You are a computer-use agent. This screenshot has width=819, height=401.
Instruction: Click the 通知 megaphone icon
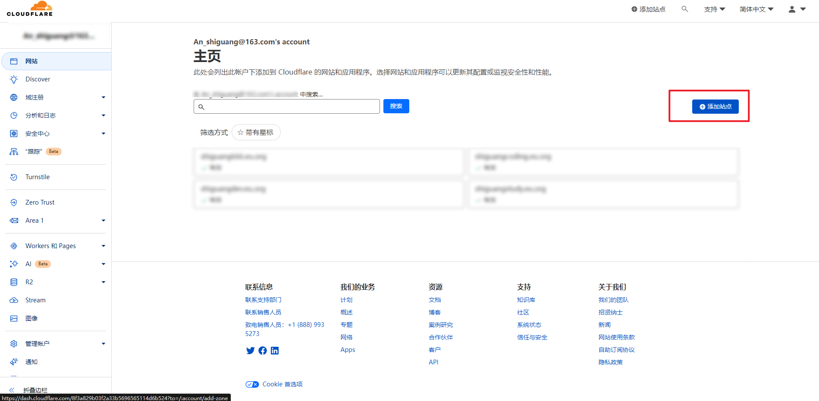[14, 362]
